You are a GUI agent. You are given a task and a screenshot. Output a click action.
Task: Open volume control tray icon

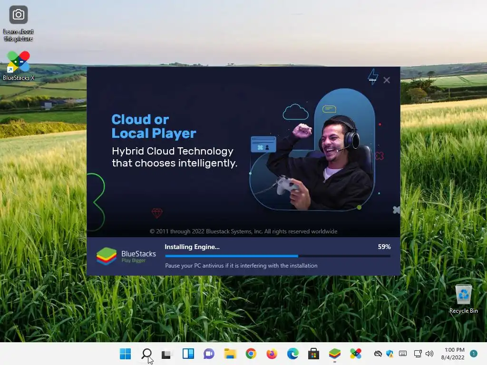click(429, 354)
